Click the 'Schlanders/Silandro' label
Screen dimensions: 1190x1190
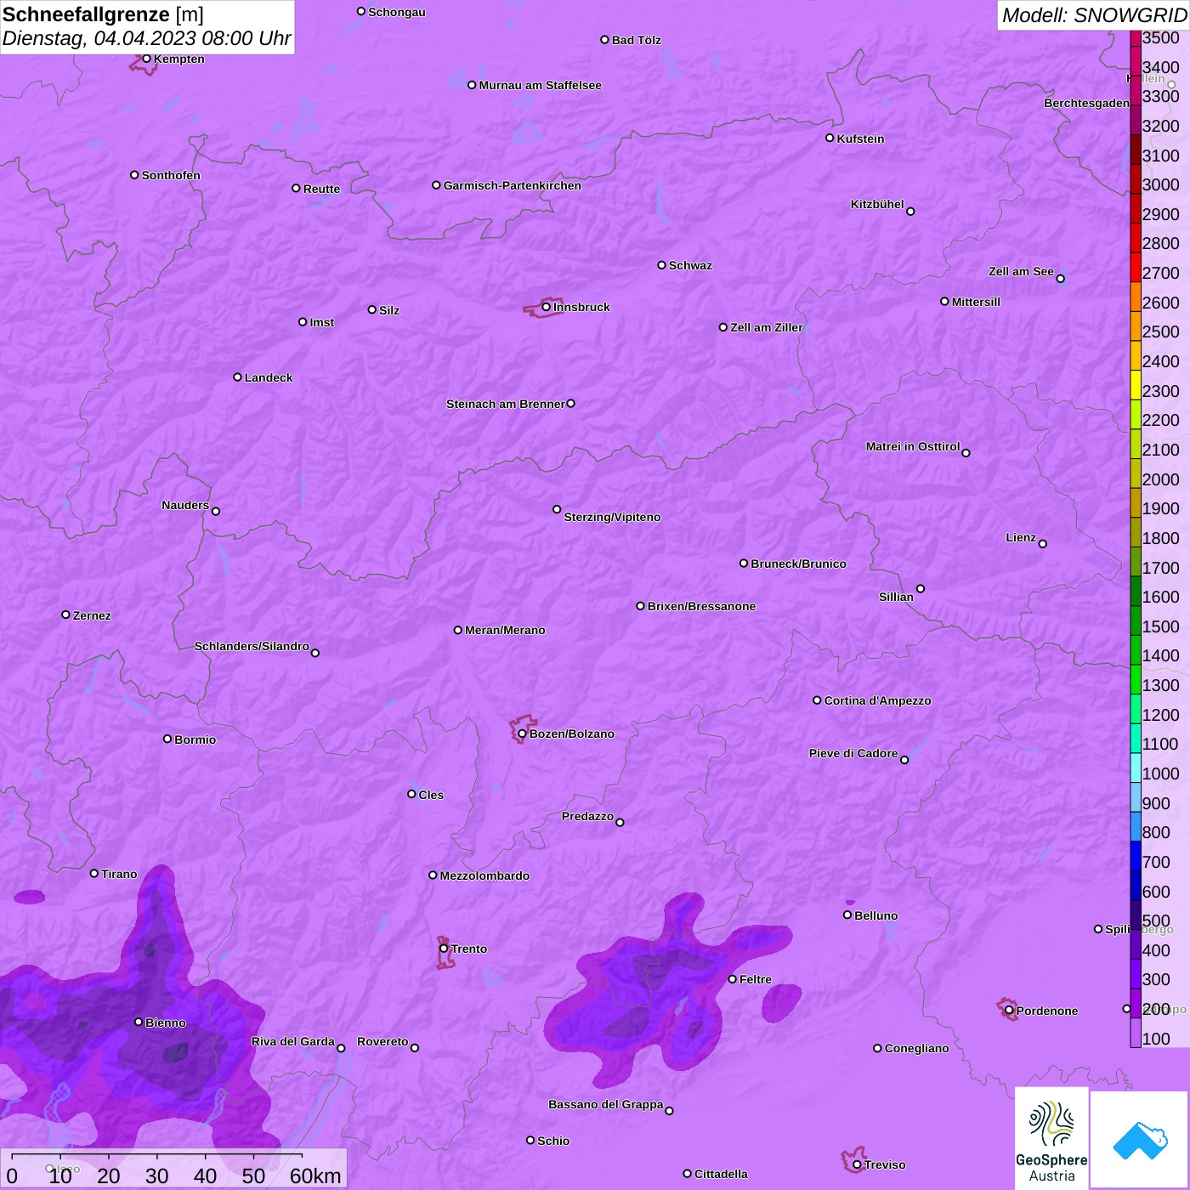252,646
